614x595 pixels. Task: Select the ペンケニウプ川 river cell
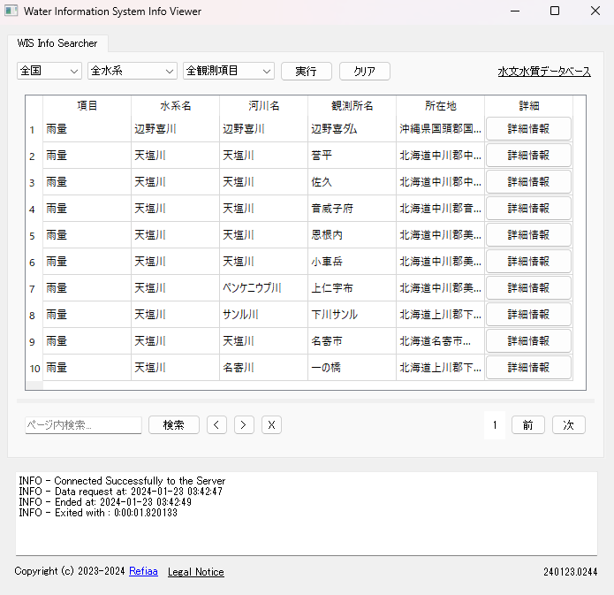point(264,288)
